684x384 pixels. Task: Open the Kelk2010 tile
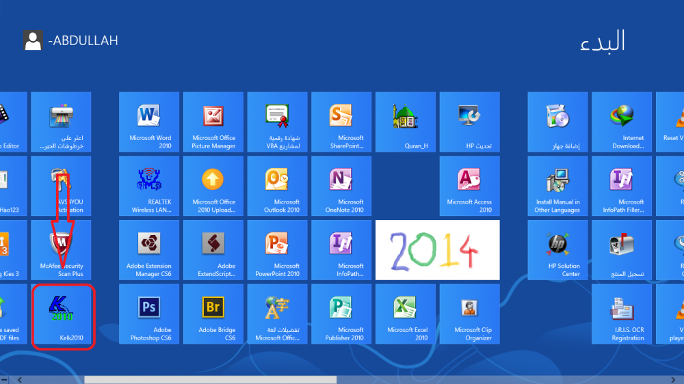pos(61,316)
